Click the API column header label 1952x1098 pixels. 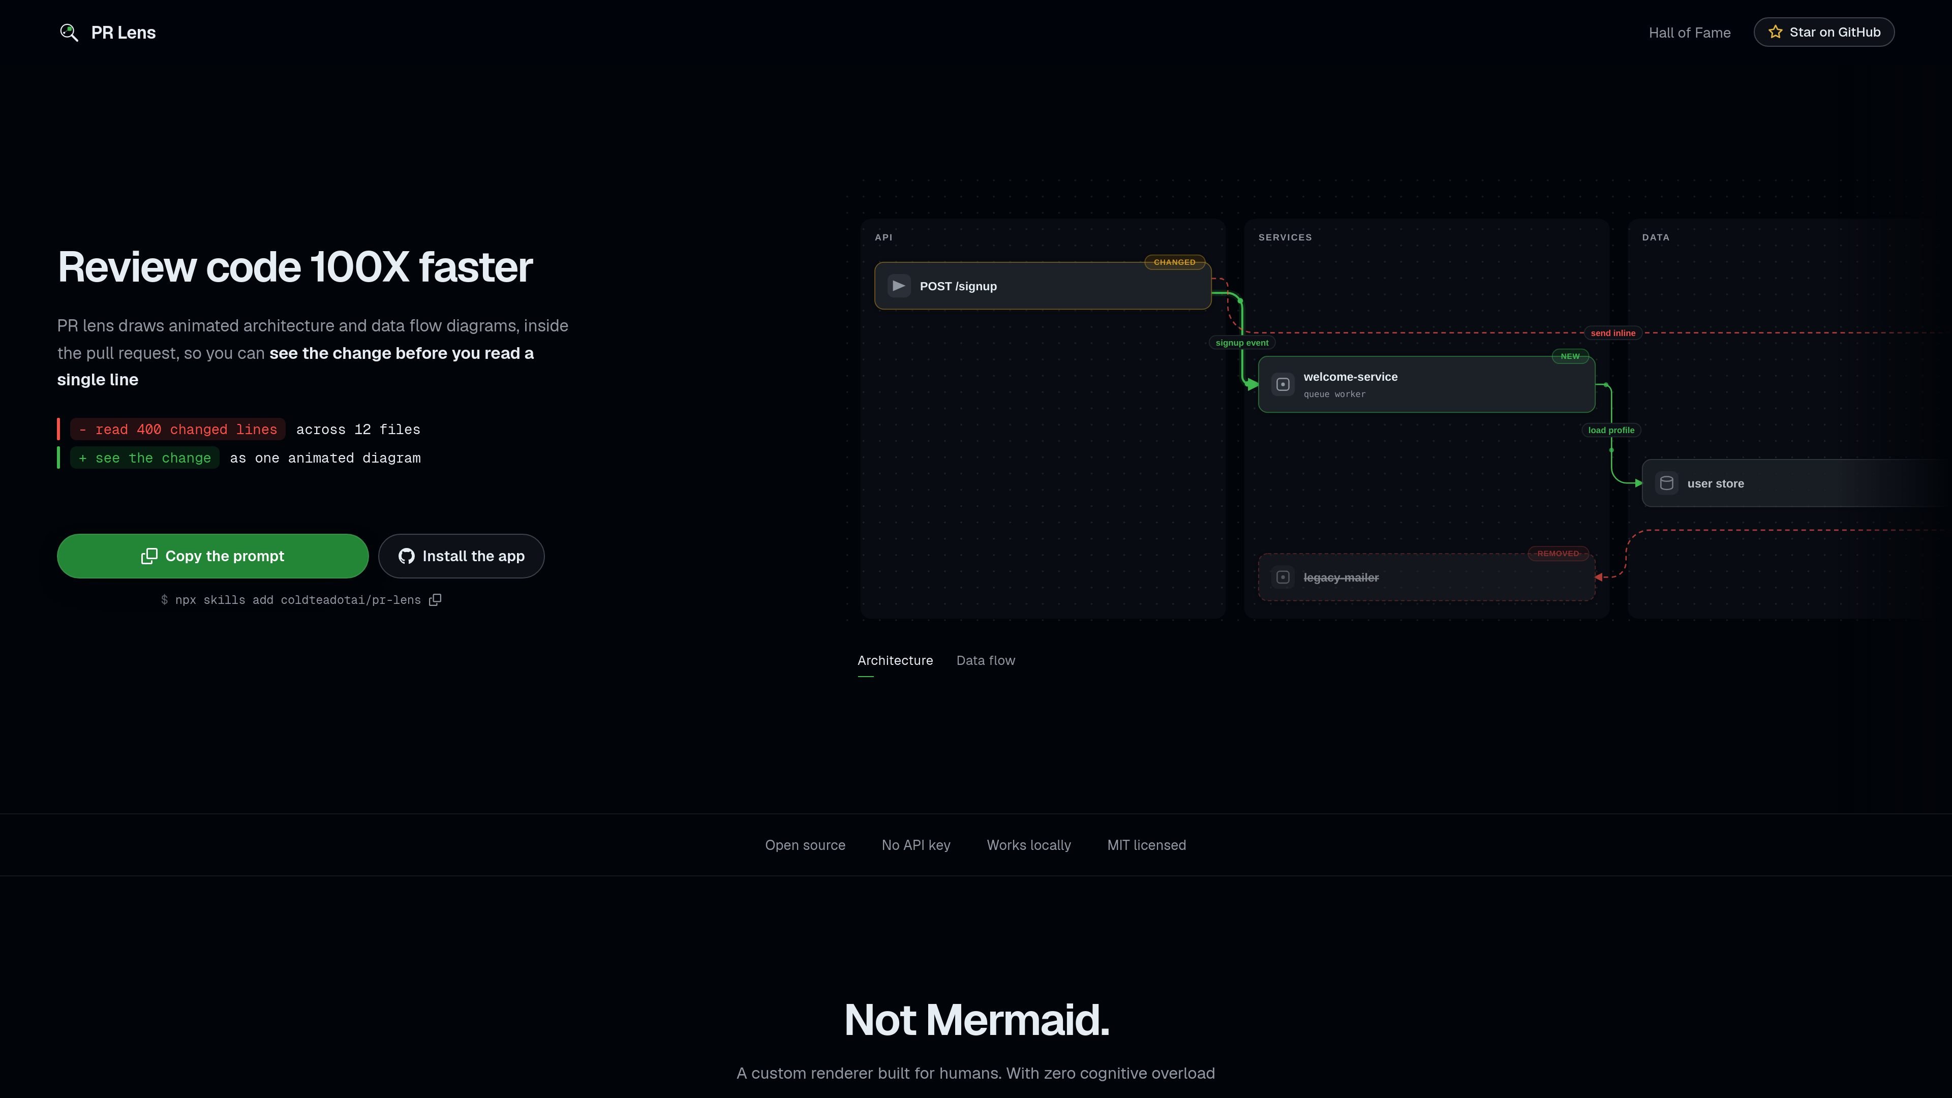pyautogui.click(x=883, y=237)
